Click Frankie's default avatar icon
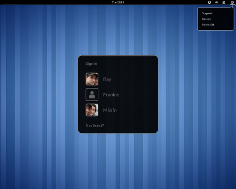Screen dimensions: 236x189 92,94
